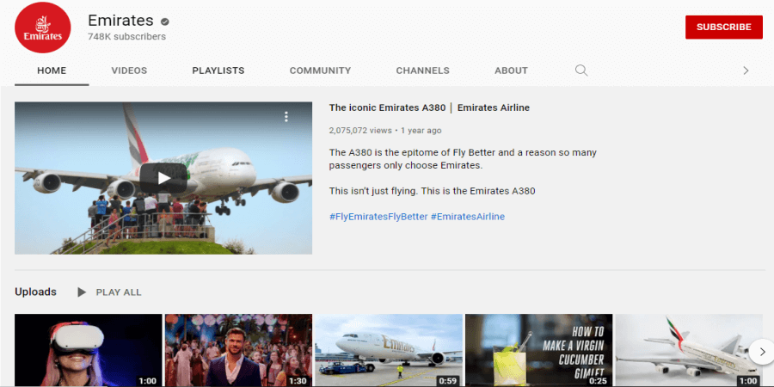Screen dimensions: 774x387
Task: Click the #EmiratesAirline hashtag
Action: coord(468,217)
